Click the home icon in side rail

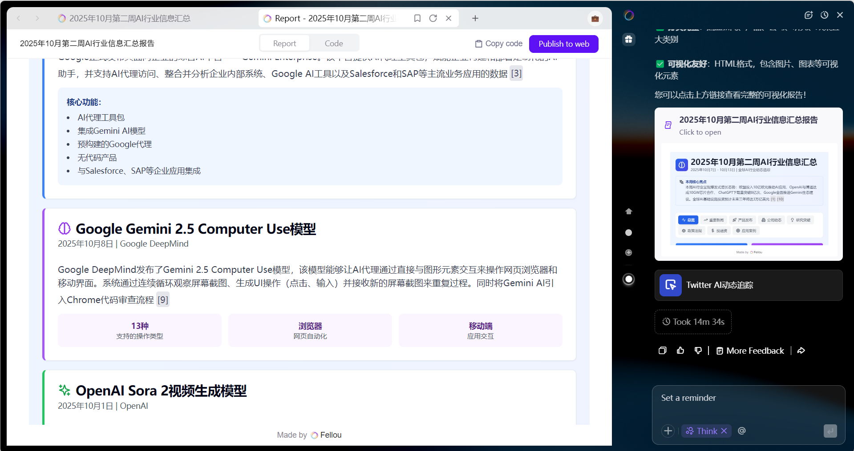(628, 212)
